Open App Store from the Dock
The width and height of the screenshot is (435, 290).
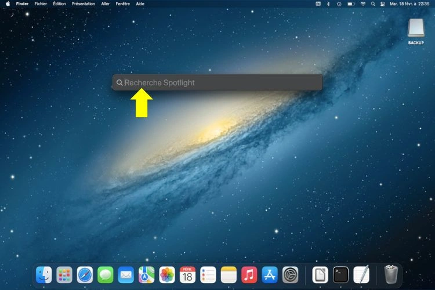point(270,275)
